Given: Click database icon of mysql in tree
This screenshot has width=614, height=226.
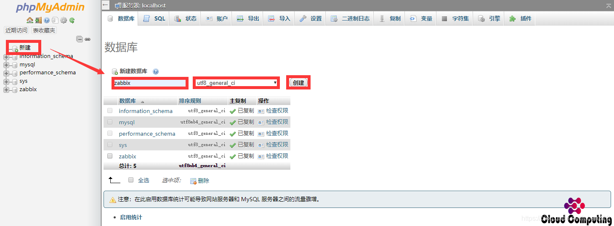Looking at the screenshot, I should click(x=15, y=65).
